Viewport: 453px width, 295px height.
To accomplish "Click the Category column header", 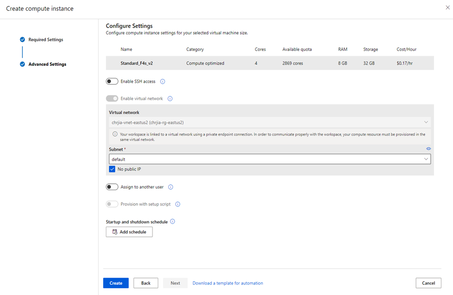I will coord(195,49).
